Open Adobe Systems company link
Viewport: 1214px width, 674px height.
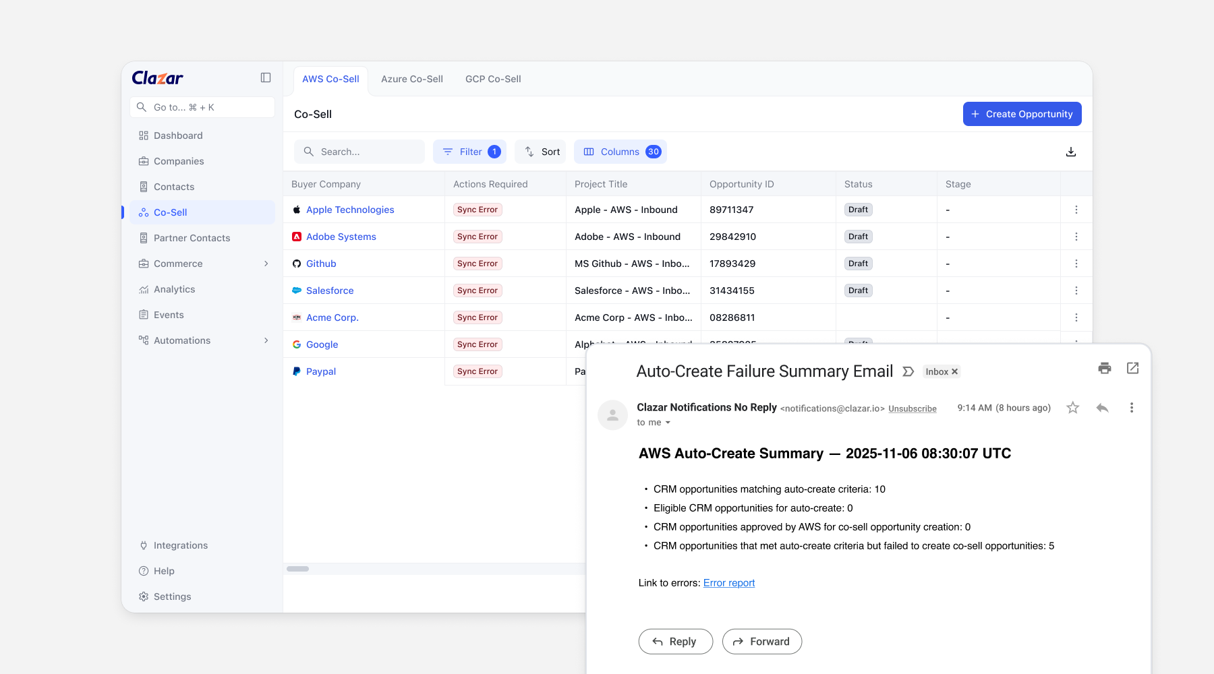pyautogui.click(x=341, y=237)
